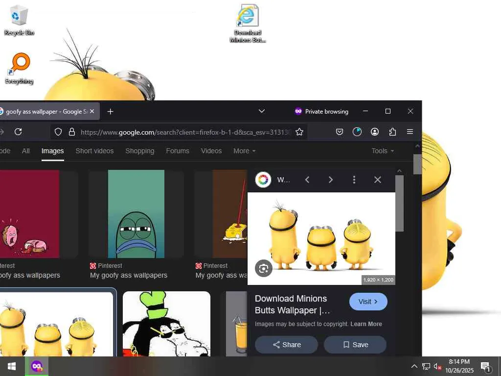Go to next image in preview panel
The height and width of the screenshot is (376, 501).
[x=331, y=180]
